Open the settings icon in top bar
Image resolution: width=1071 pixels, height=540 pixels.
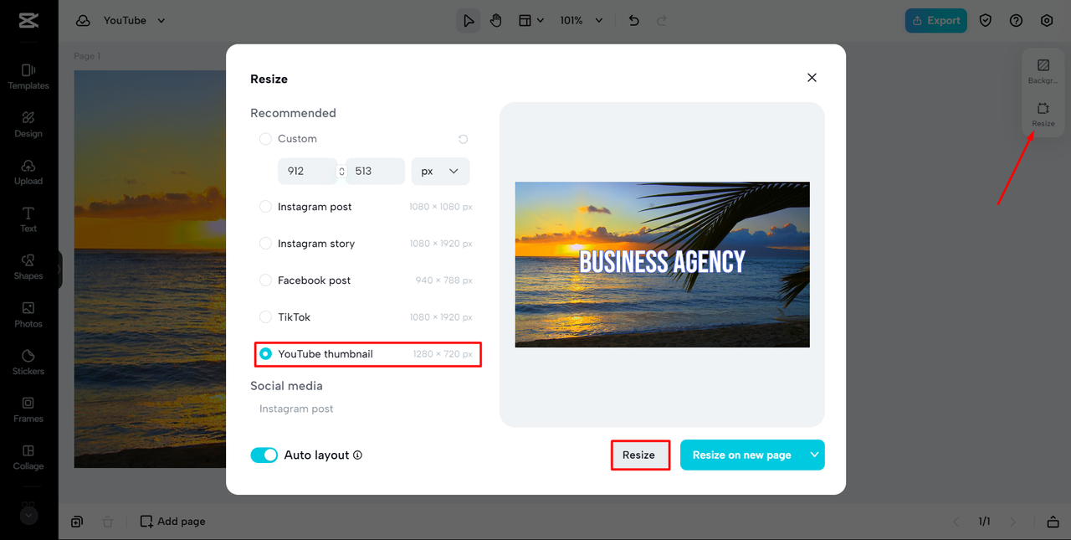(1047, 20)
